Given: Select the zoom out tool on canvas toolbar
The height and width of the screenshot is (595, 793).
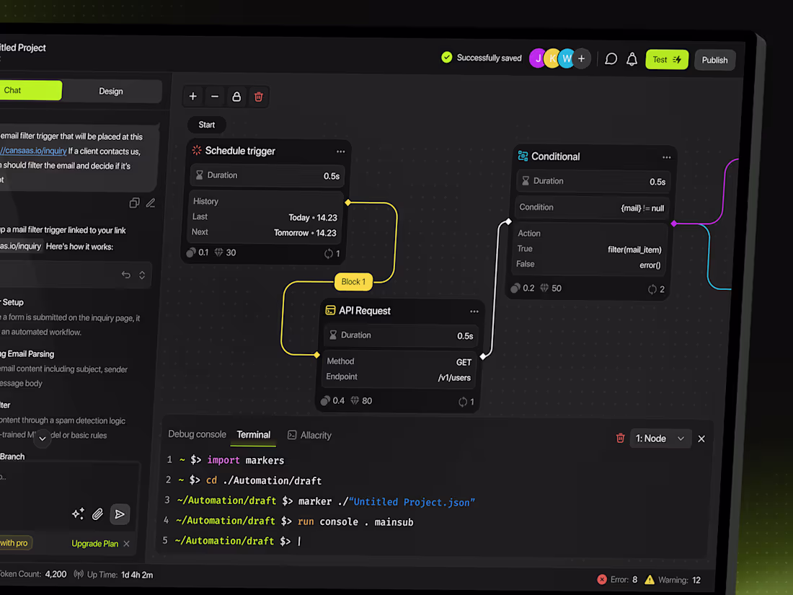Looking at the screenshot, I should pos(214,96).
